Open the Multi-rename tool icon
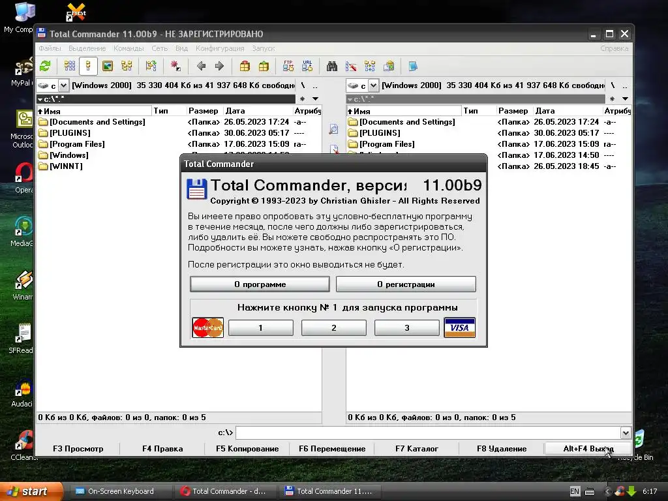668x501 pixels. [351, 66]
